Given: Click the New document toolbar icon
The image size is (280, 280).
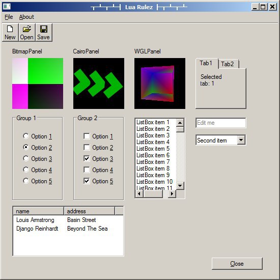Looking at the screenshot, I should click(10, 32).
